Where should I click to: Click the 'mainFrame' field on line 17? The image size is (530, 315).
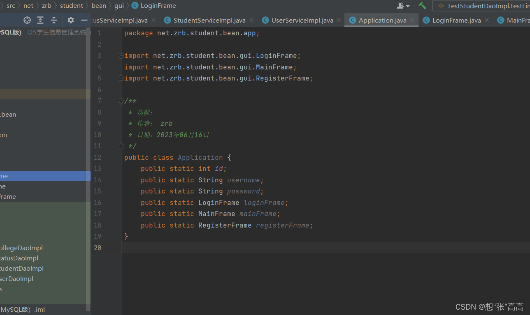coord(258,214)
